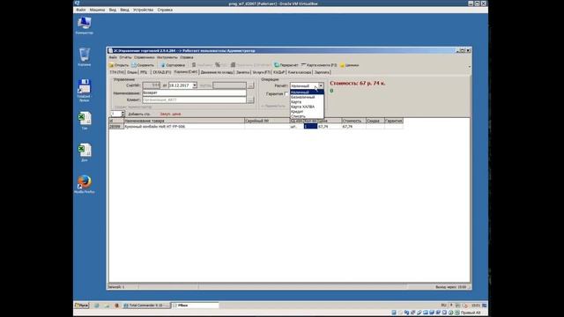This screenshot has width=564, height=317.
Task: Switch to the ТТН (ТН) tab
Action: [117, 72]
